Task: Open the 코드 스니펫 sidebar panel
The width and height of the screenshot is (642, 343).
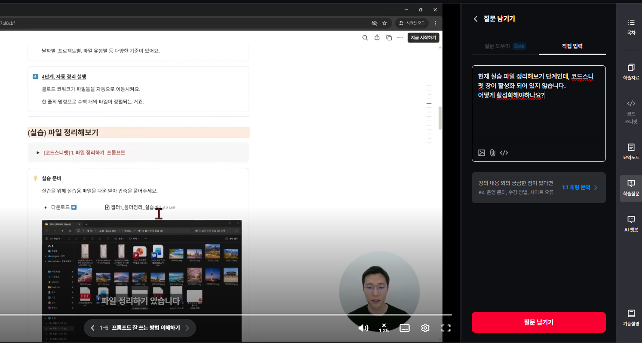Action: (631, 112)
